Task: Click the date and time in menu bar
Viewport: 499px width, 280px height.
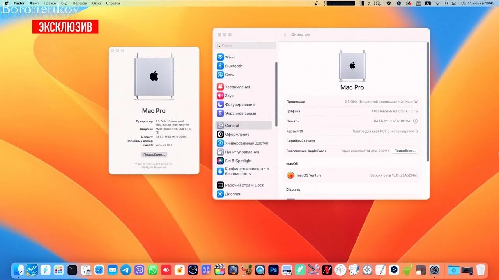Action: (x=478, y=3)
